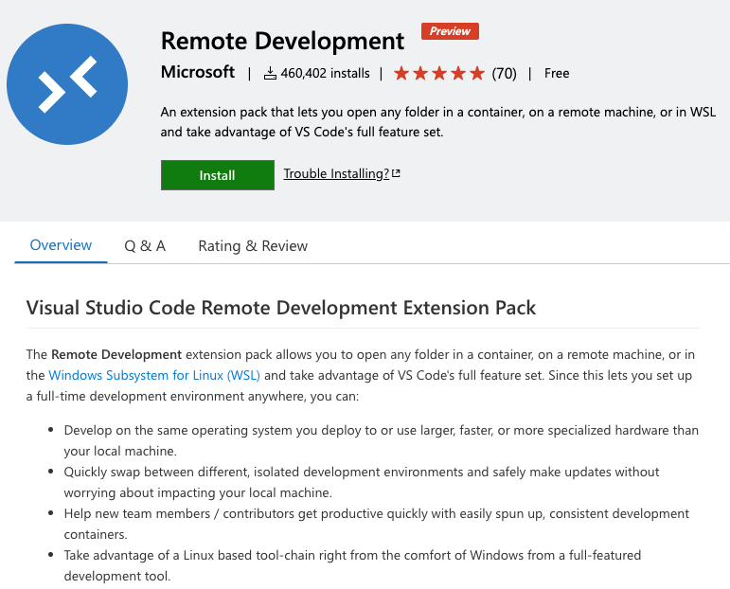Click the '460,402 installs' text
730x589 pixels.
[x=325, y=73]
